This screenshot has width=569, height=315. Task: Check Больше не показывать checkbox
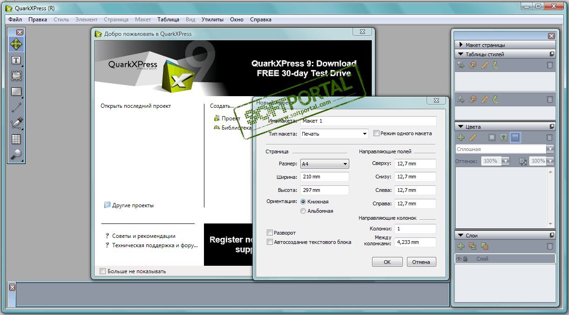[x=103, y=271]
